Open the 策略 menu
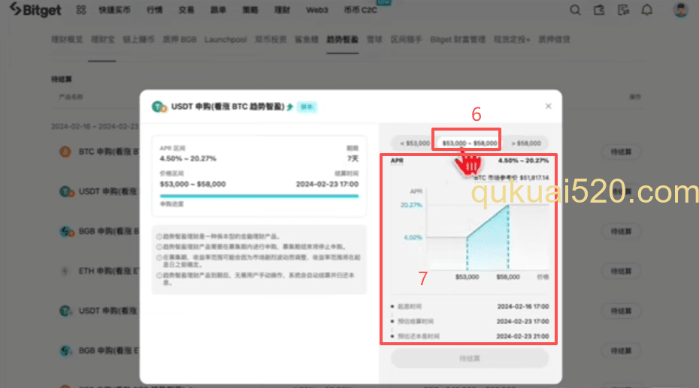Viewport: 699px width, 388px height. coord(250,10)
